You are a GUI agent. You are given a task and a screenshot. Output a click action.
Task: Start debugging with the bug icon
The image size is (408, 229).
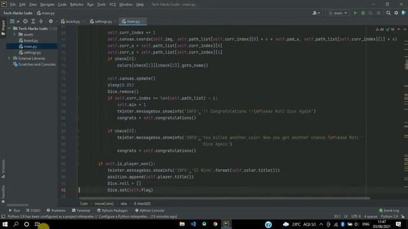363,13
